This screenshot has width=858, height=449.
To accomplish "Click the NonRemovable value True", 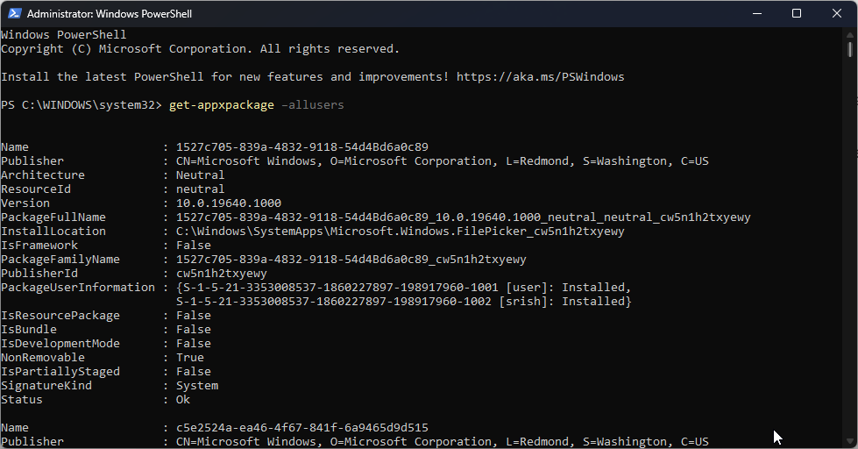I will coord(190,357).
